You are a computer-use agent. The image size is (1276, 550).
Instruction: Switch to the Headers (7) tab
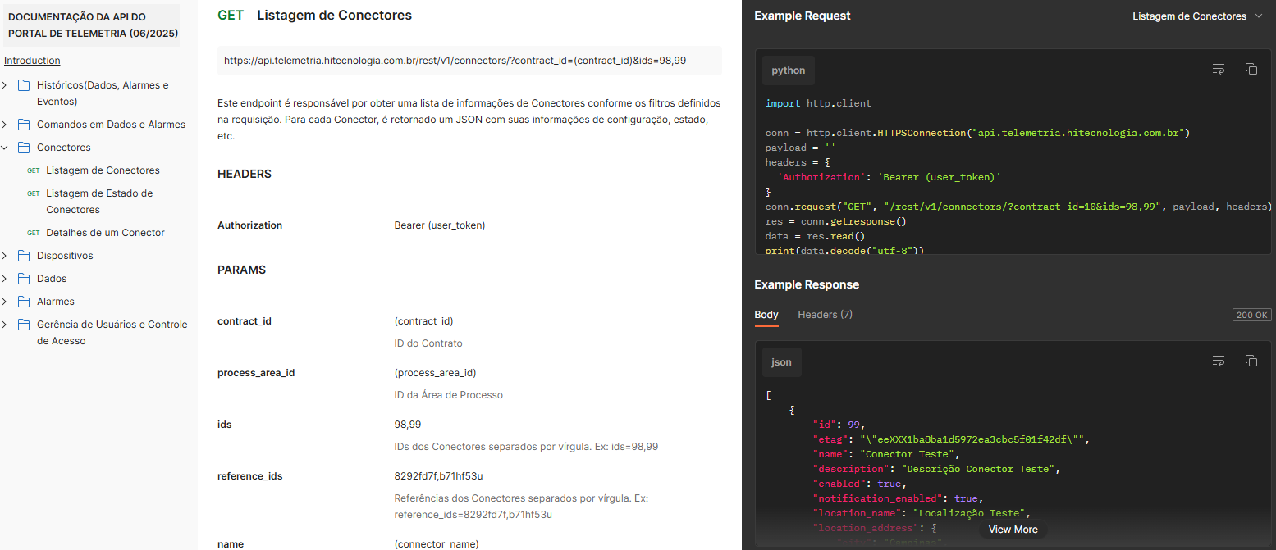[824, 314]
